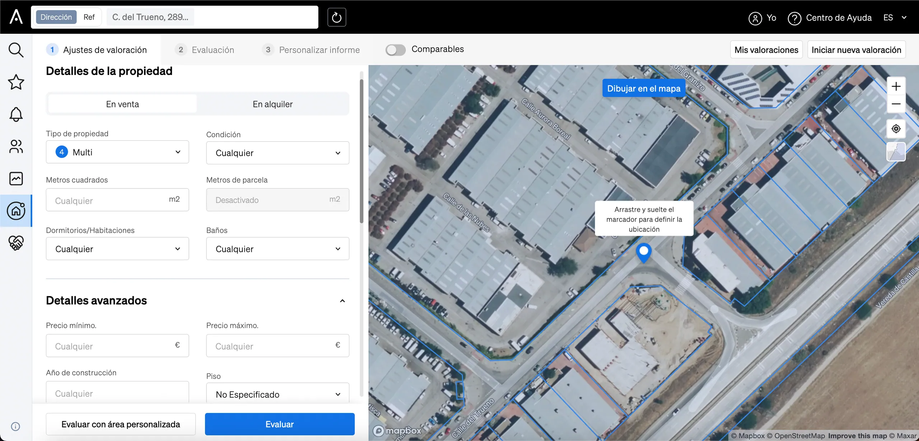
Task: Click Dibujar en el mapa button
Action: [644, 88]
